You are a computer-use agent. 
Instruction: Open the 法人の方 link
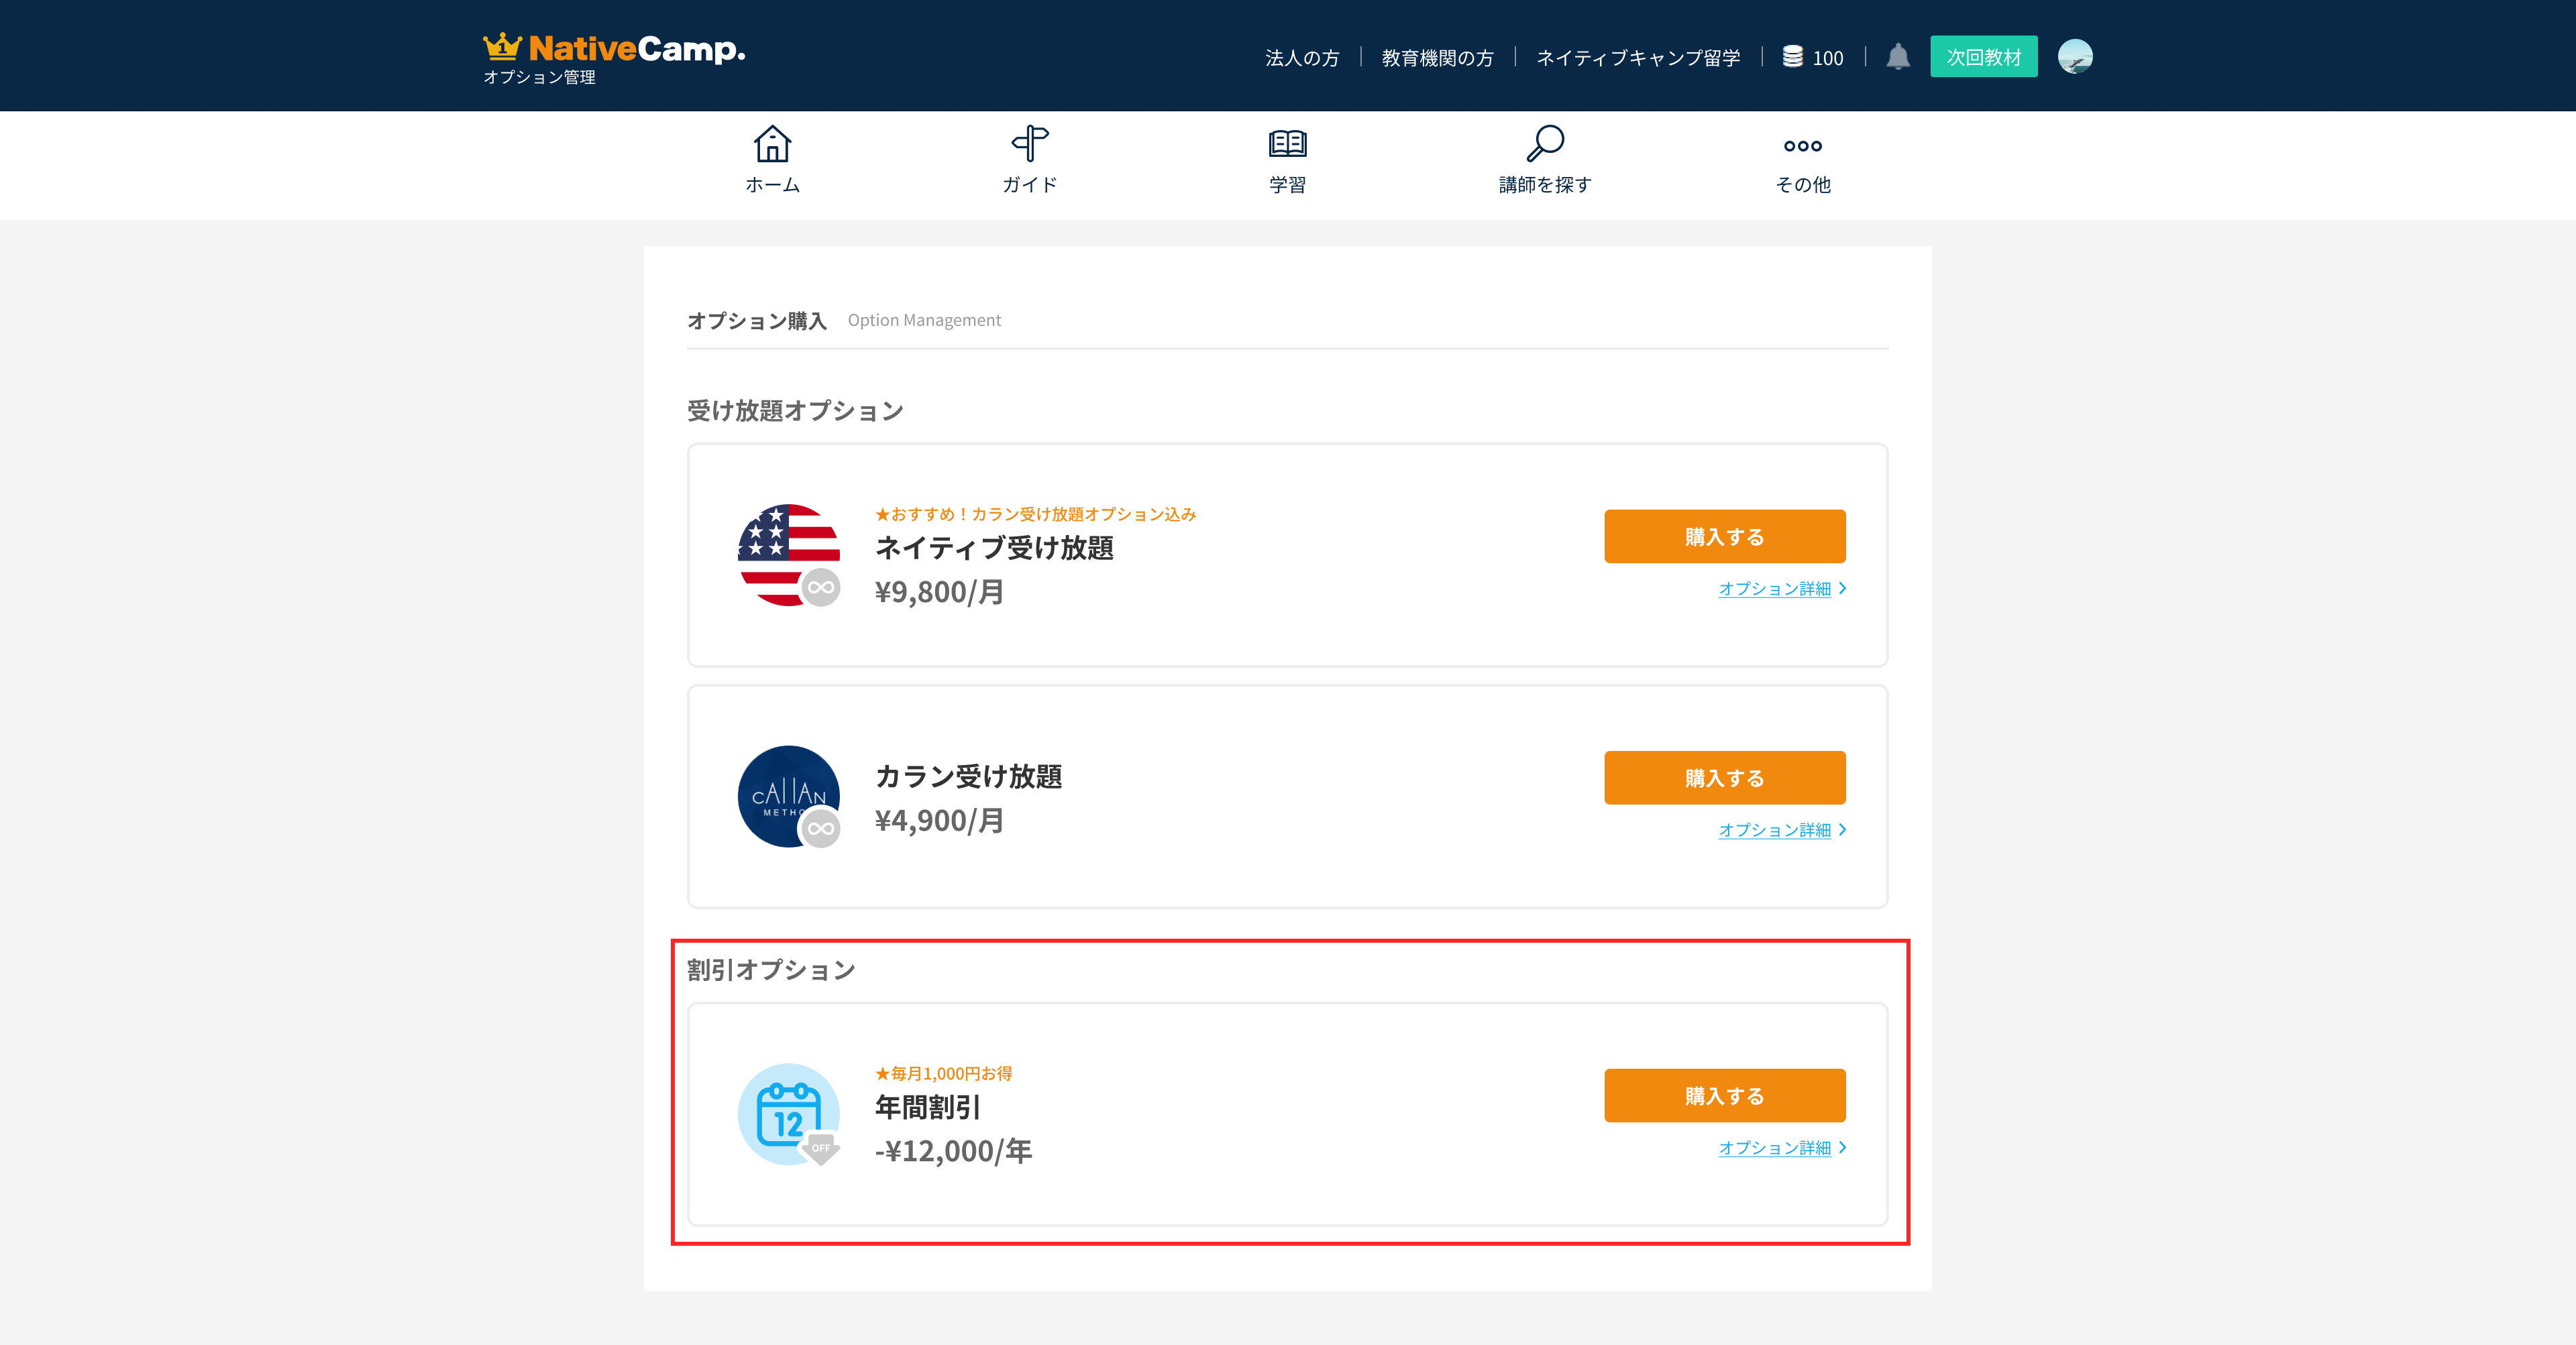coord(1302,58)
